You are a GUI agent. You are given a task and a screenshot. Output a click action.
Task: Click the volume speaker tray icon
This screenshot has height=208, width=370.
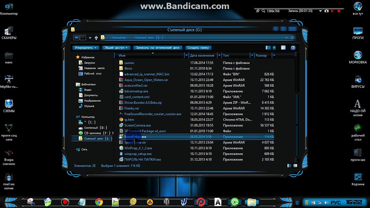(x=327, y=203)
